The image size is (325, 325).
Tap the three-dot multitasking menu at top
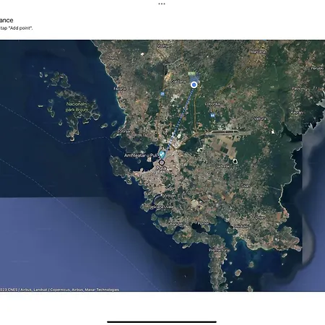pyautogui.click(x=162, y=4)
